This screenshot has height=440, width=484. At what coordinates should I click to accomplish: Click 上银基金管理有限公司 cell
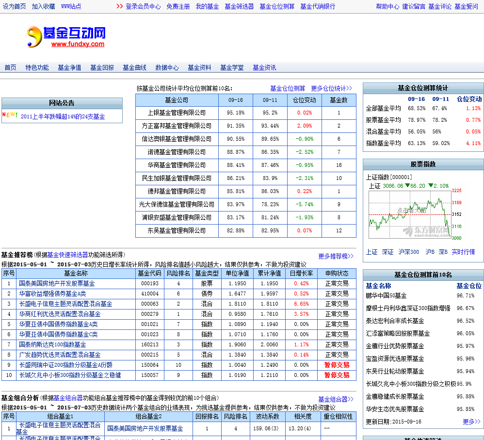(177, 113)
